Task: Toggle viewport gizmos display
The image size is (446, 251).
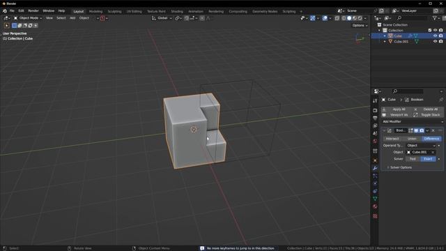Action: click(x=313, y=18)
